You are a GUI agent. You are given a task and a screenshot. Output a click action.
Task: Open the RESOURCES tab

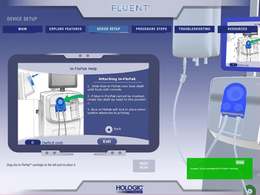pyautogui.click(x=237, y=29)
